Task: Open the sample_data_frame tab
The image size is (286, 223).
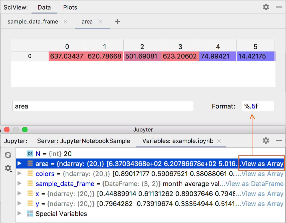Action: (33, 21)
